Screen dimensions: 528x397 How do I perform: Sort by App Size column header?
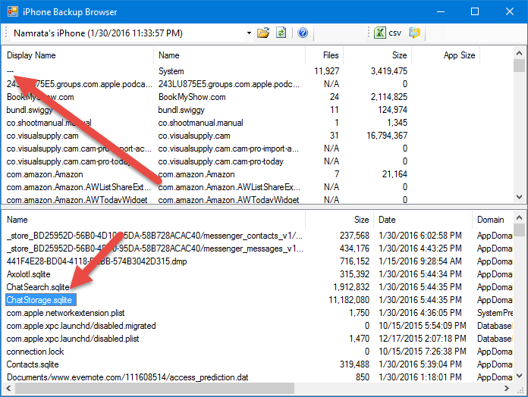coord(446,55)
